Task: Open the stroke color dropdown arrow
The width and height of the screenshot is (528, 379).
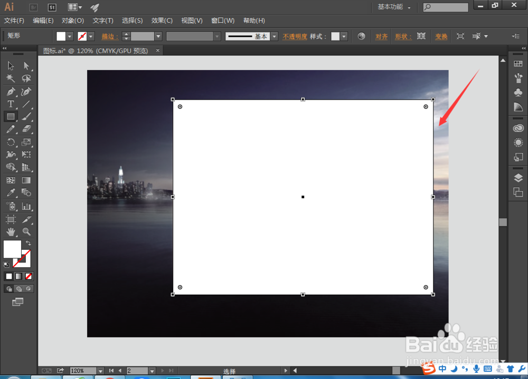Action: (x=91, y=36)
